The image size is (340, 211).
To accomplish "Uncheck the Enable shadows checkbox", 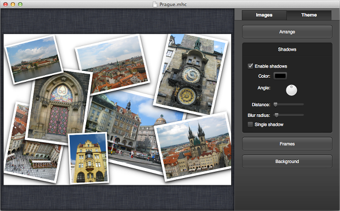I will 250,66.
